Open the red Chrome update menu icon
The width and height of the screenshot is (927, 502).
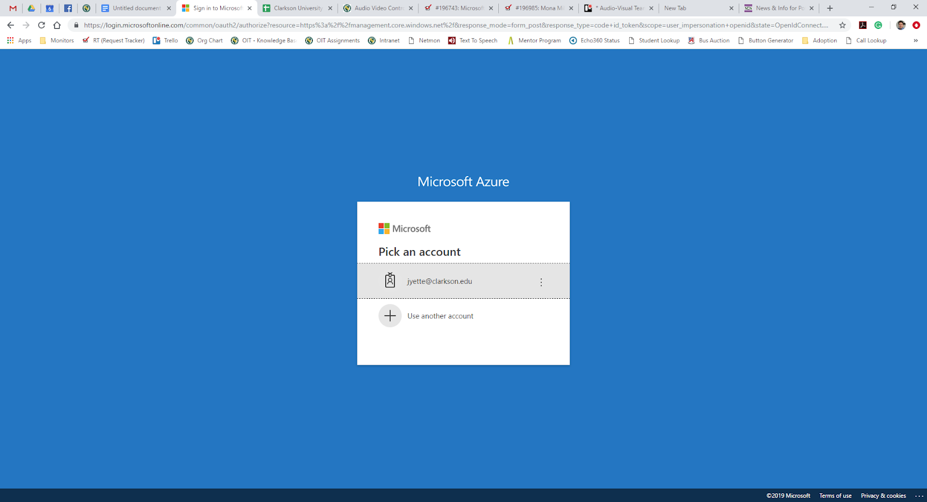(916, 25)
